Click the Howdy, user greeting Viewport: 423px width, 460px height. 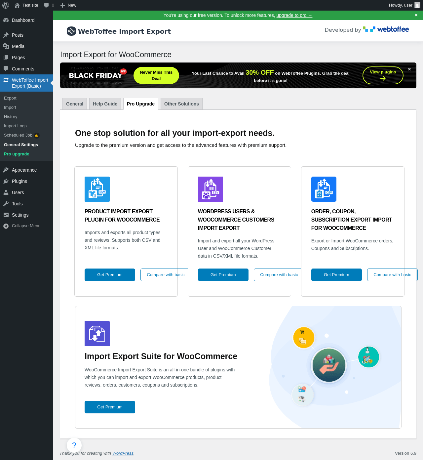(401, 5)
